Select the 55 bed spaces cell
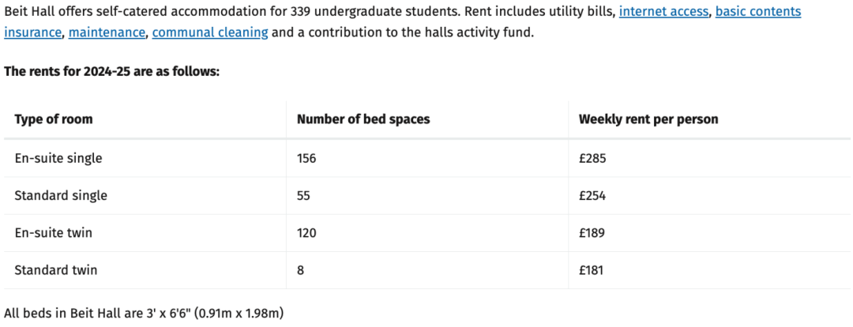853x327 pixels. click(303, 195)
